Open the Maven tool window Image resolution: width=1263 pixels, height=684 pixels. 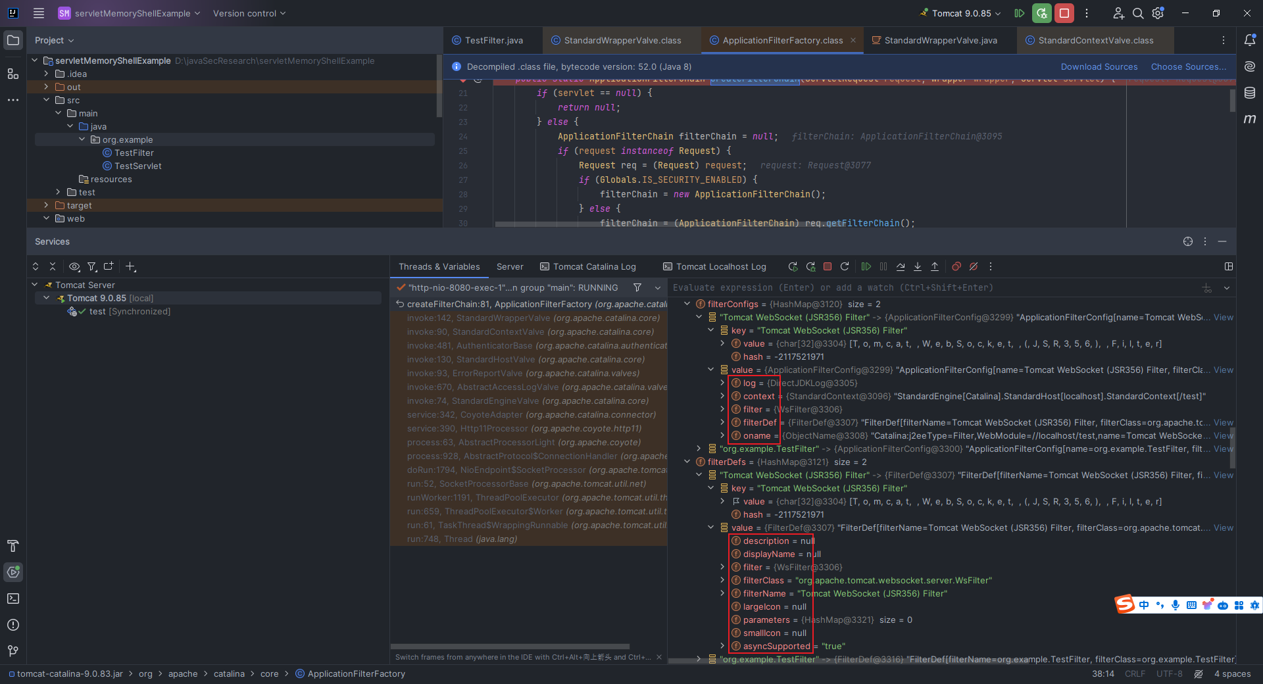point(1250,119)
